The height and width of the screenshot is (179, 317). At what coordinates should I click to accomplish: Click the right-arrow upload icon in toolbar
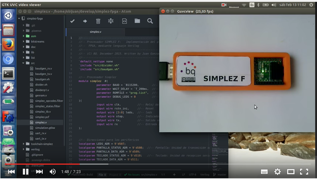point(85,21)
